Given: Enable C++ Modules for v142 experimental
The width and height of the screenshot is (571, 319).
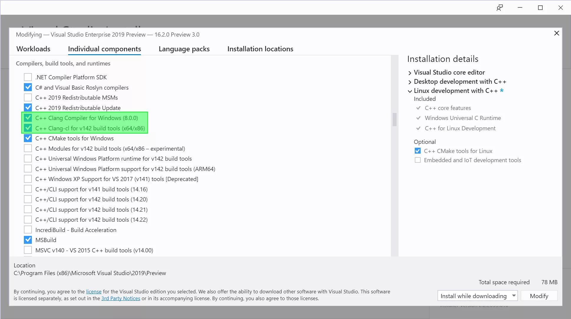Looking at the screenshot, I should 28,148.
